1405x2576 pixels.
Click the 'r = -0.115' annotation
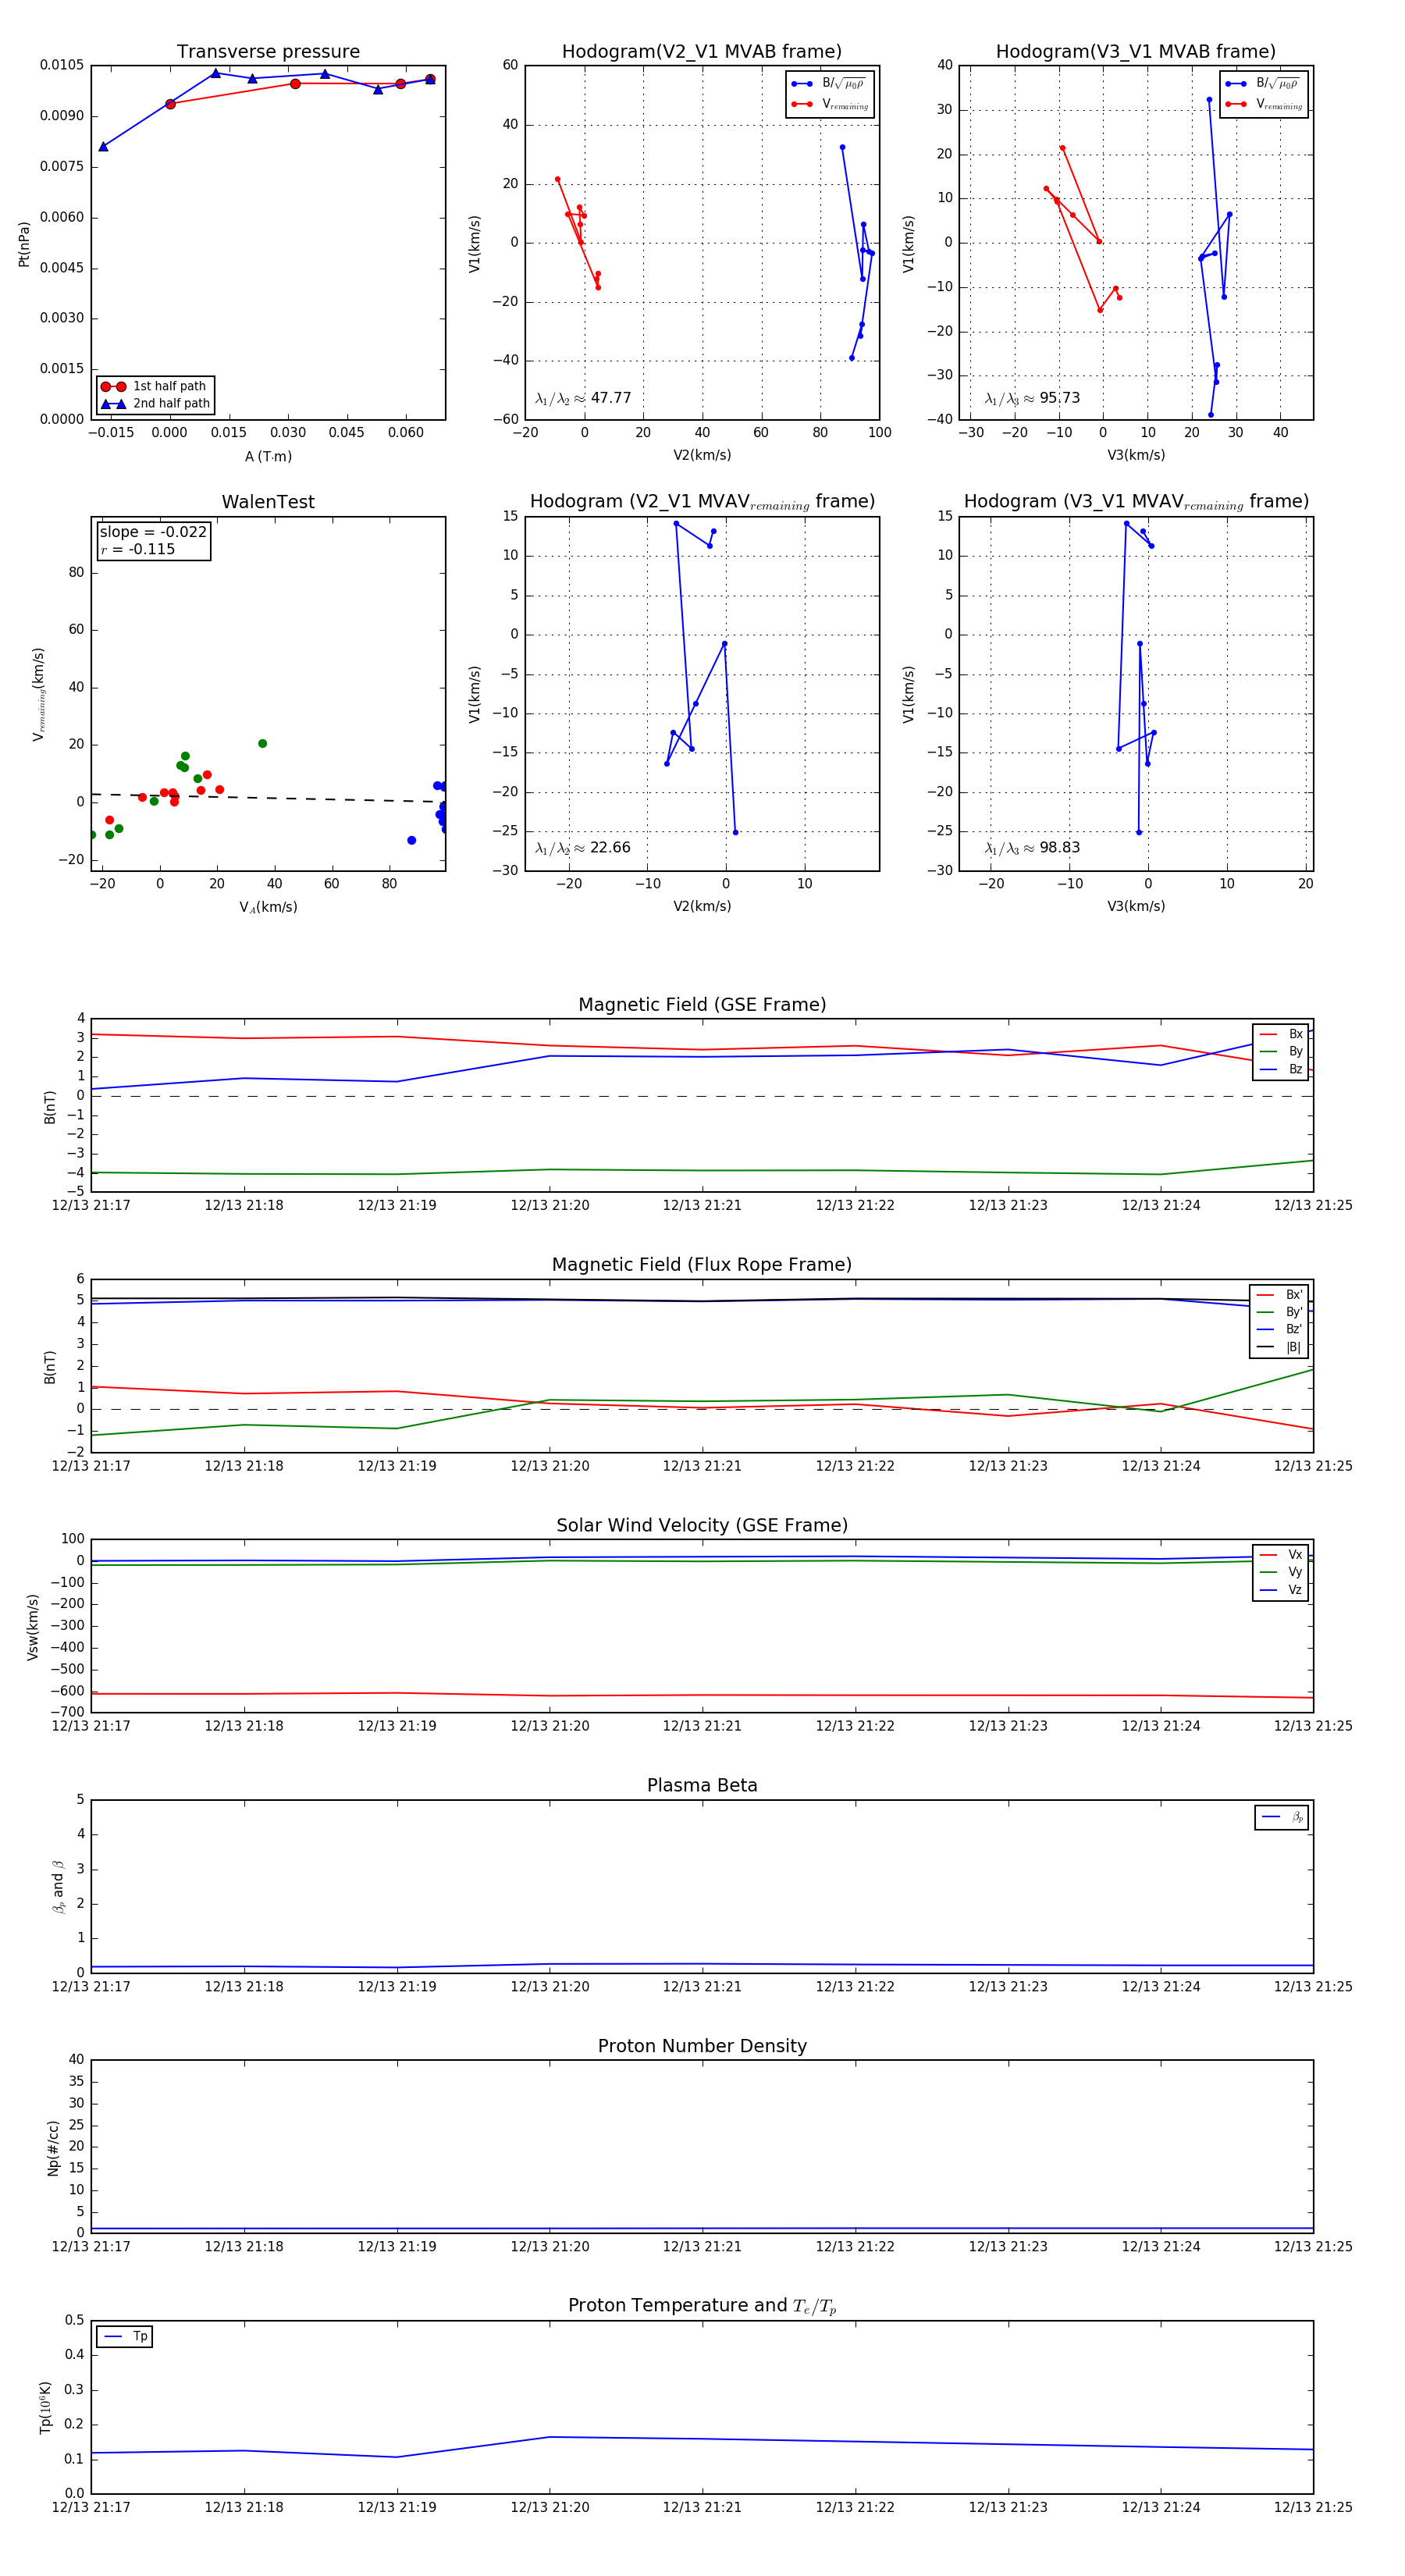[x=138, y=549]
